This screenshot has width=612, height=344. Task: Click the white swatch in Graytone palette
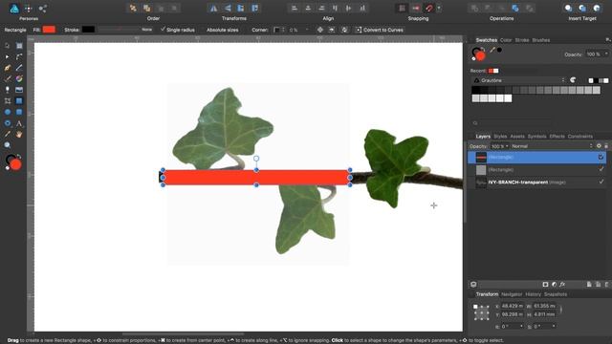[508, 98]
